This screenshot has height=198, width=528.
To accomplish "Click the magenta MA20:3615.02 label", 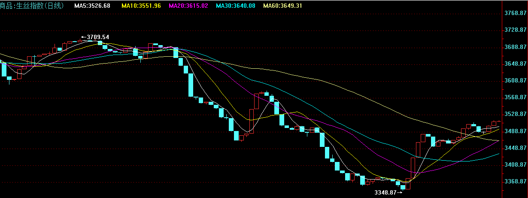I will (188, 6).
